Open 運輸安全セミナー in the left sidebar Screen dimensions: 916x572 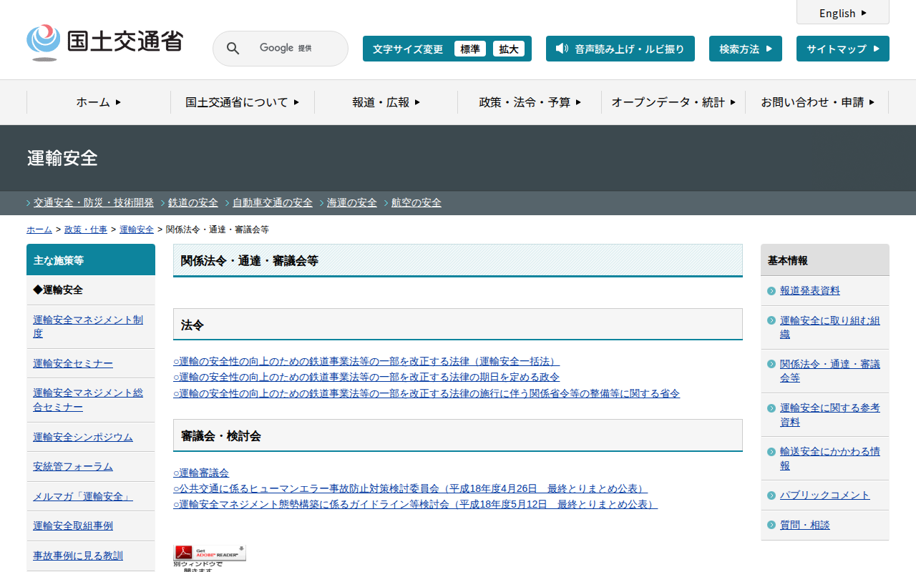[73, 363]
